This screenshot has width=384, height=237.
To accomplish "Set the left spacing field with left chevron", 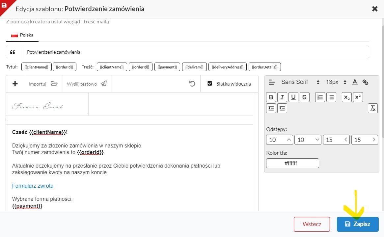I will click(x=336, y=140).
